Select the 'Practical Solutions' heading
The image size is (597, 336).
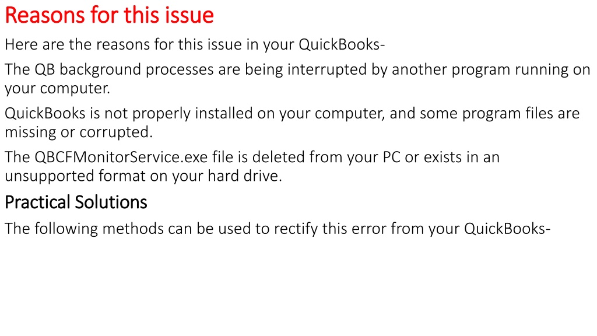76,202
